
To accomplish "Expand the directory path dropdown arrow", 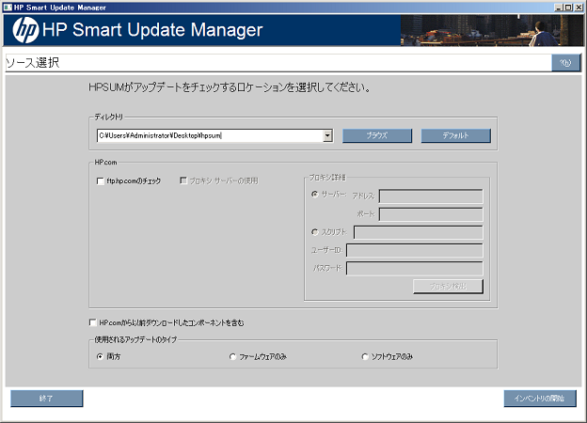I will click(327, 135).
